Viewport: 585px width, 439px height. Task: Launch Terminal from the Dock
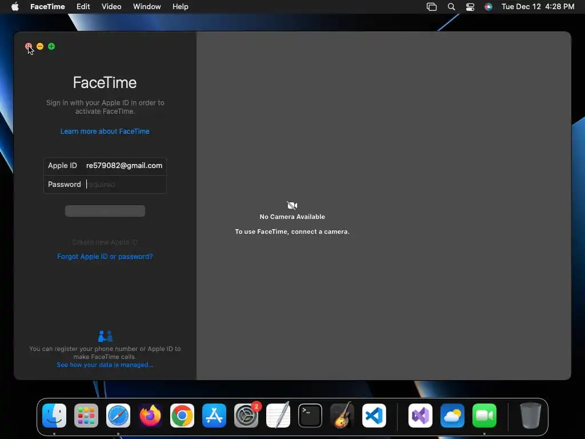(x=310, y=416)
